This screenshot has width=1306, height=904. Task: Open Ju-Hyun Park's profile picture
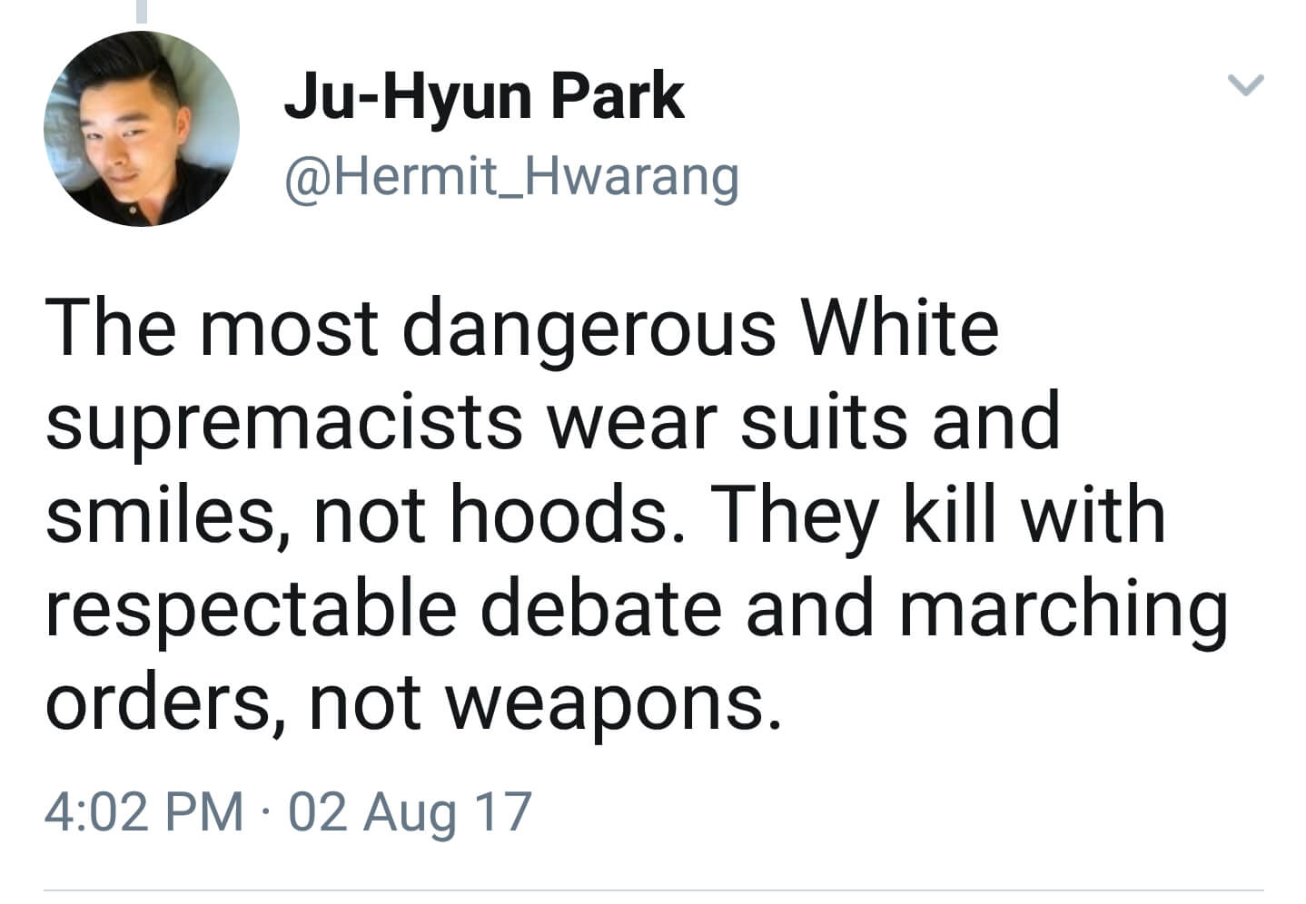(x=142, y=129)
